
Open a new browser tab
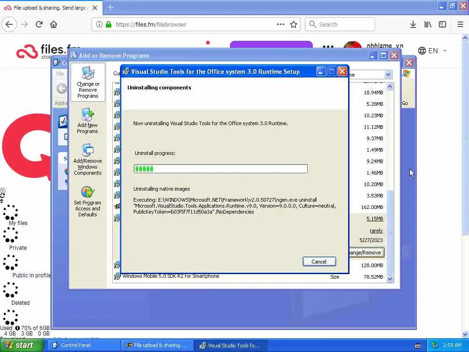110,7
